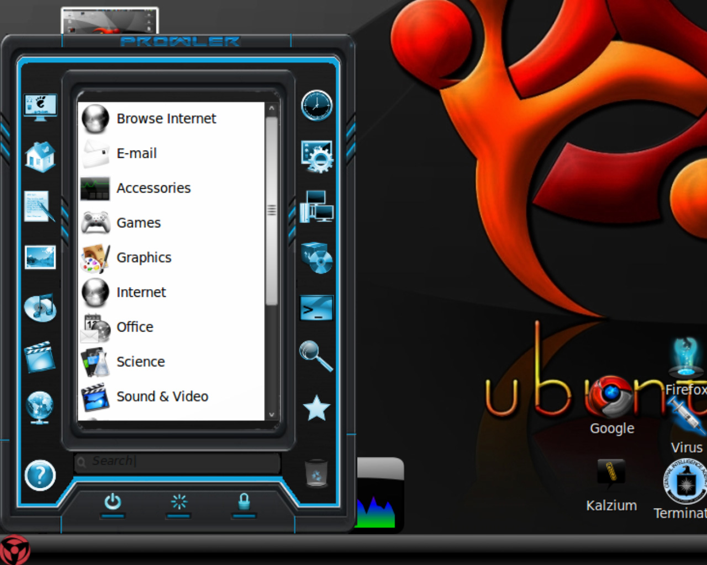Open the Network globe icon
Viewport: 707px width, 565px height.
click(40, 407)
